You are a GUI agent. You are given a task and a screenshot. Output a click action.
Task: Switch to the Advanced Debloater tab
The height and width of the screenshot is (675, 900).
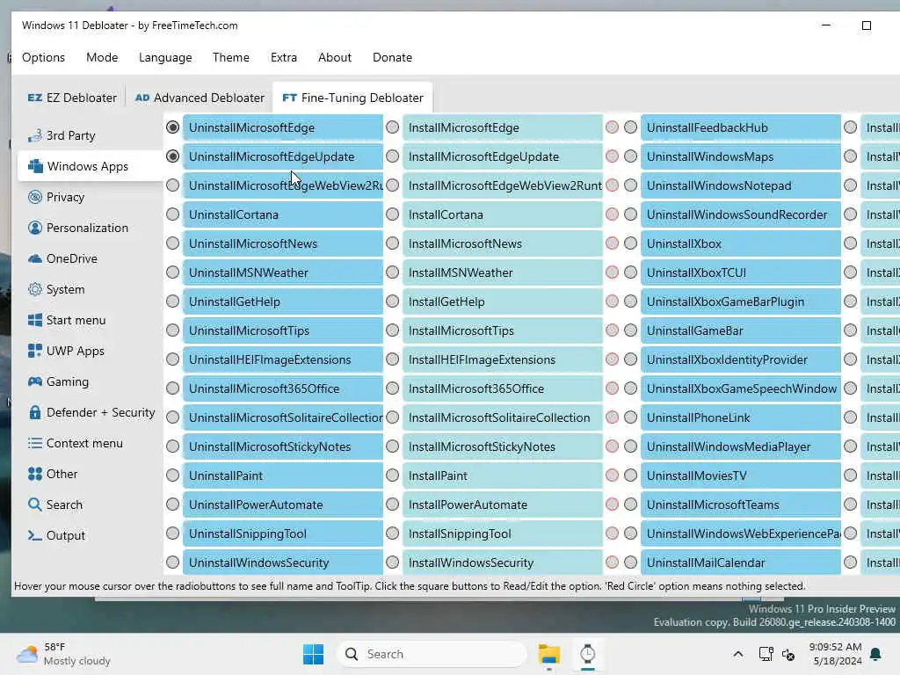click(x=200, y=98)
